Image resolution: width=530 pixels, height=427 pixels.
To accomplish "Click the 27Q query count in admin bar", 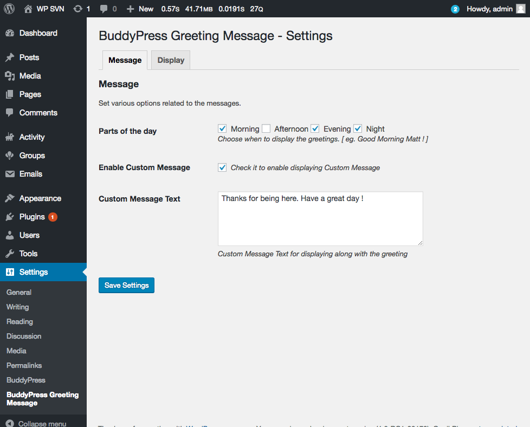I will pos(256,9).
